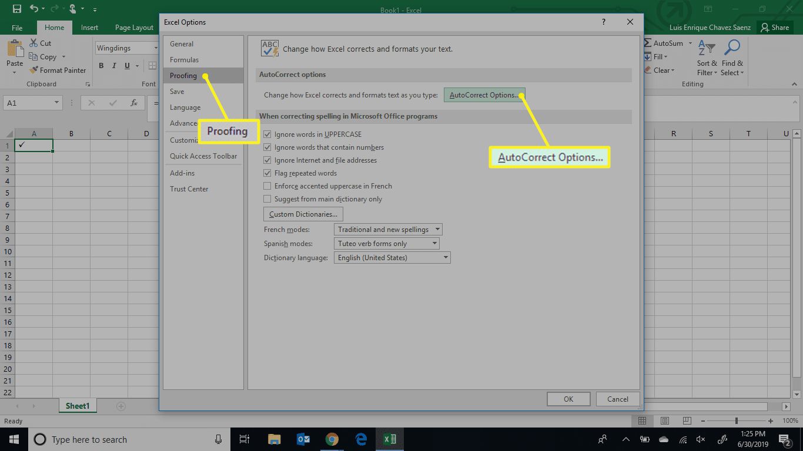Toggle Underline formatting in the ribbon
This screenshot has width=803, height=451.
tap(126, 66)
